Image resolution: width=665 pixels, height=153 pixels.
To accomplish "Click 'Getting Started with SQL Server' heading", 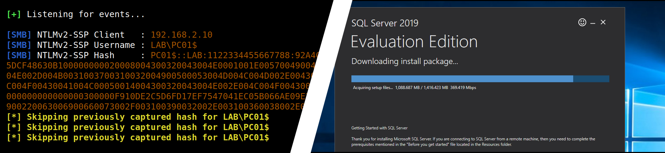I will 379,128.
